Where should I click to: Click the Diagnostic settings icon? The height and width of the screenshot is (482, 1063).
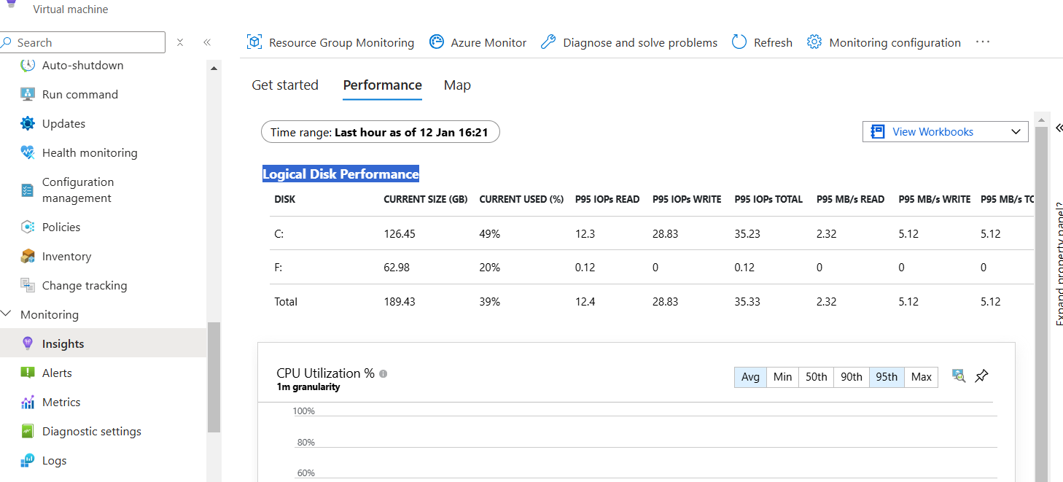28,431
